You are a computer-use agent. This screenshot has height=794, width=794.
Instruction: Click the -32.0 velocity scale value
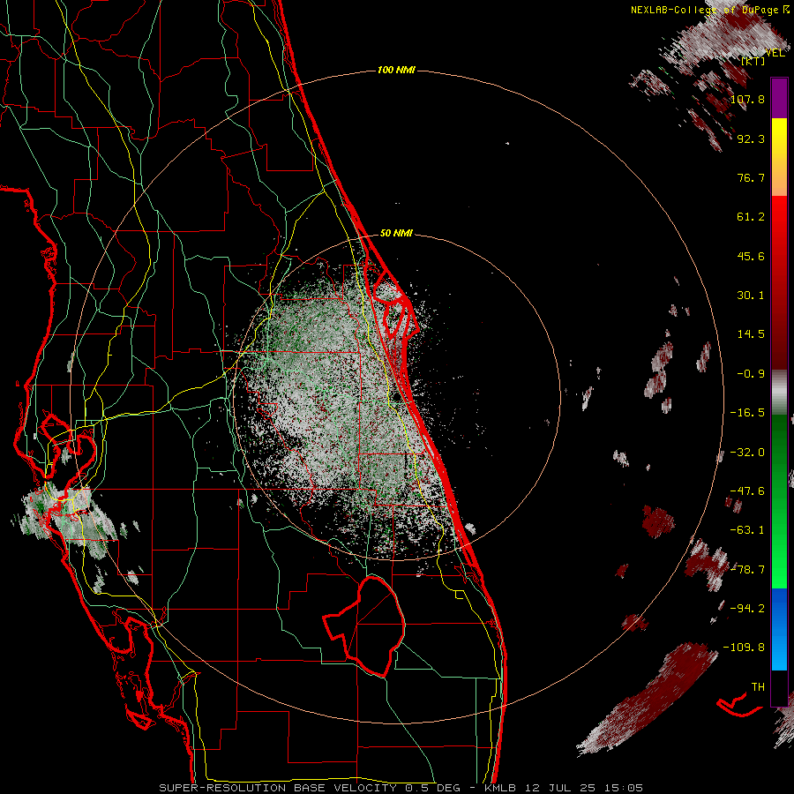[x=747, y=453]
